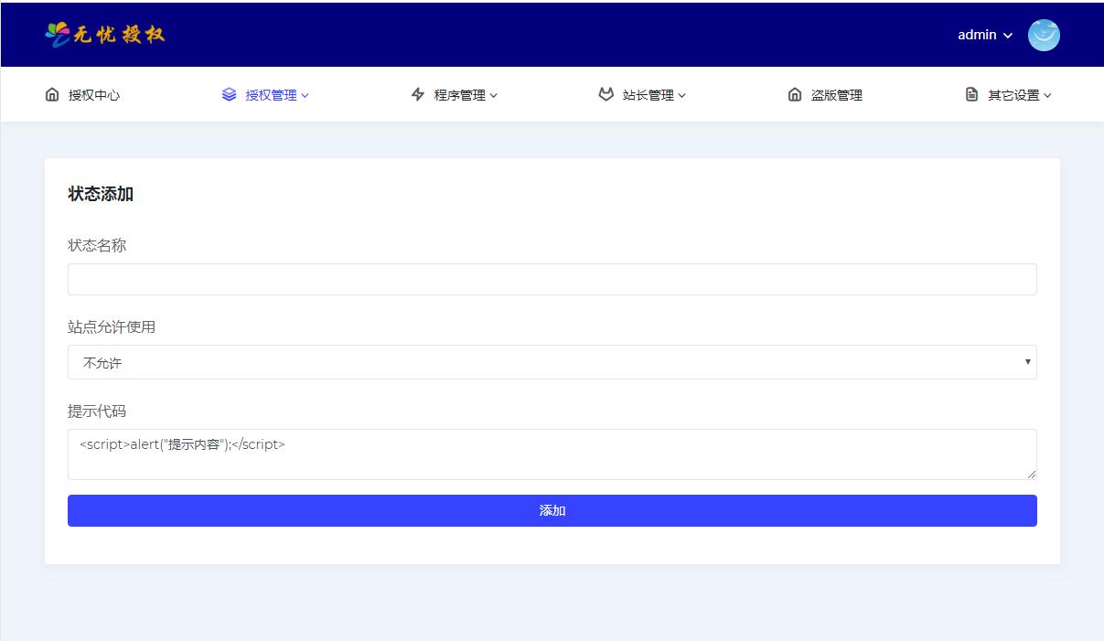The image size is (1104, 641).
Task: Expand the 站长管理 menu chevron
Action: (x=682, y=95)
